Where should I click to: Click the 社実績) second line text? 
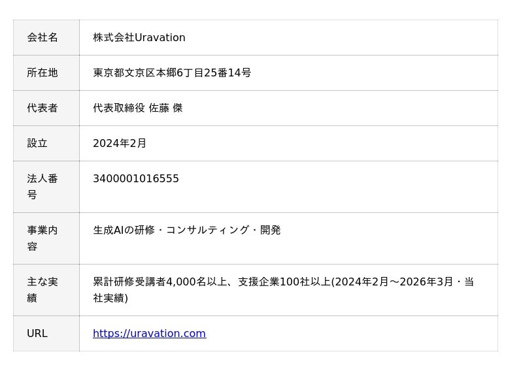(110, 298)
